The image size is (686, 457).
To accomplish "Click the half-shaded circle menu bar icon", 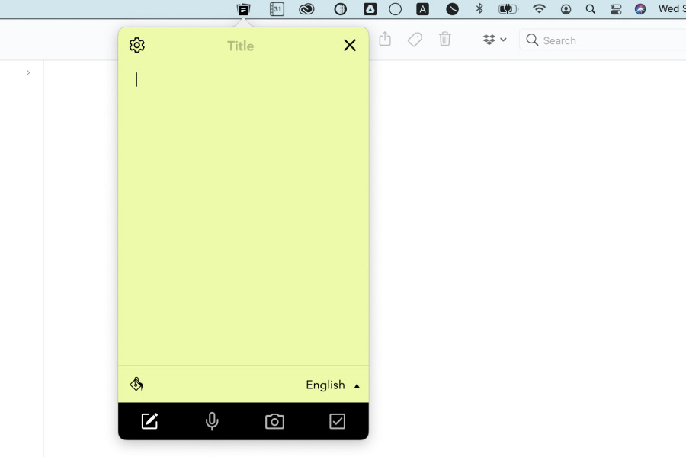I will pyautogui.click(x=341, y=9).
